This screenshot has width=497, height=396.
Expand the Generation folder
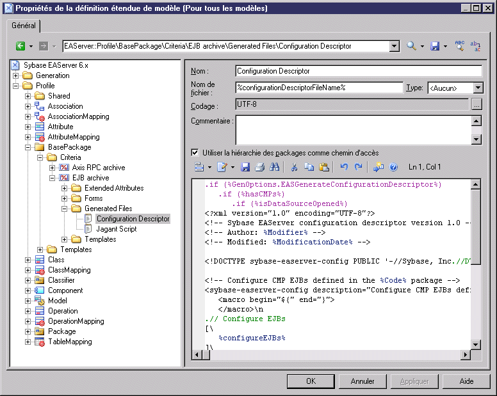(x=15, y=75)
